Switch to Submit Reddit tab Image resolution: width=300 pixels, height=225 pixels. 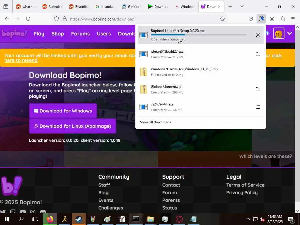pos(52,7)
